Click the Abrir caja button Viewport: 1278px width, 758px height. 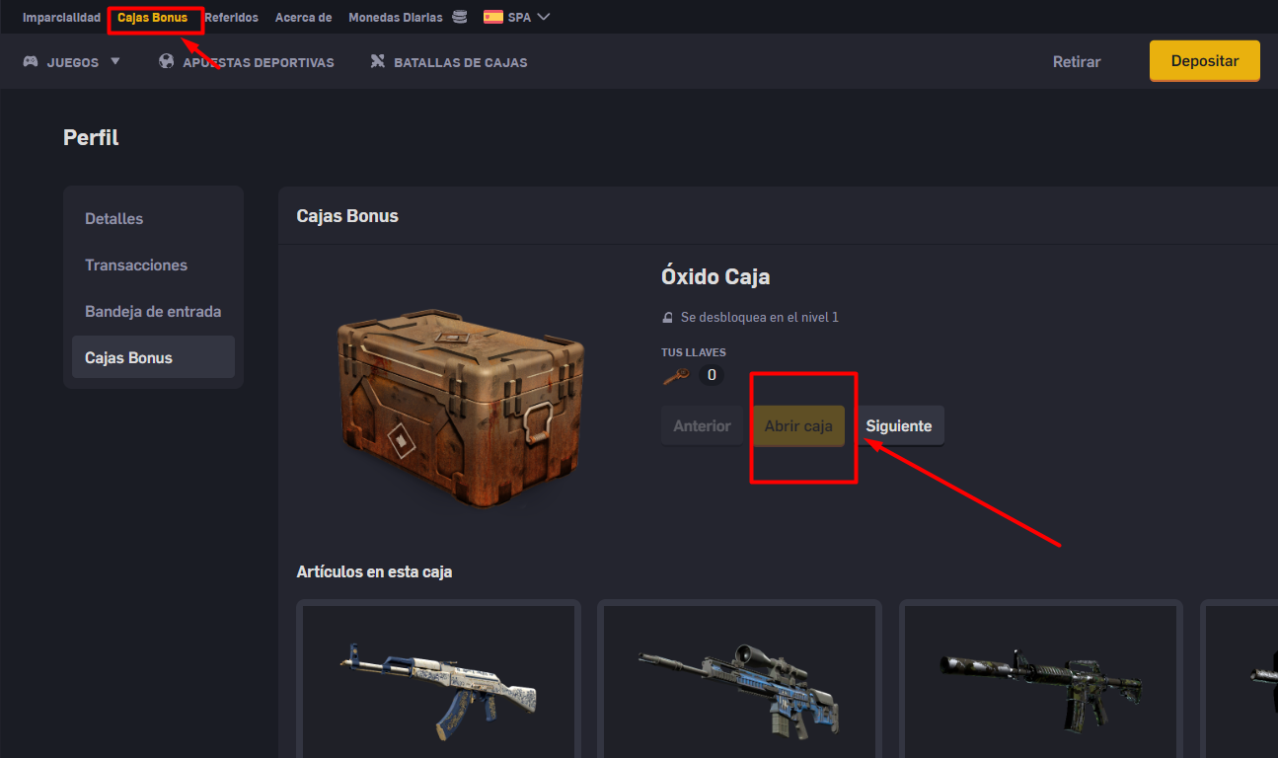click(x=798, y=426)
